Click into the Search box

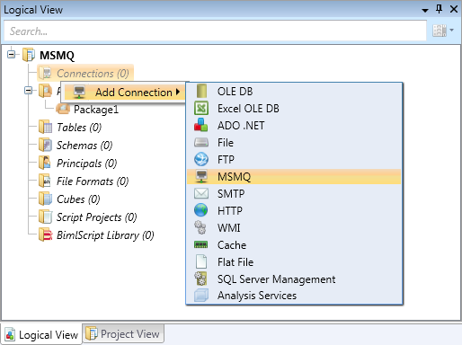[x=215, y=31]
